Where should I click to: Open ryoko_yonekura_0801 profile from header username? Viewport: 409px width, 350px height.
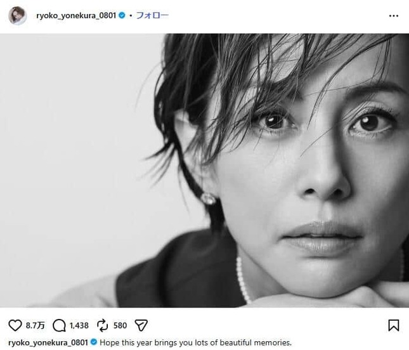(x=76, y=16)
